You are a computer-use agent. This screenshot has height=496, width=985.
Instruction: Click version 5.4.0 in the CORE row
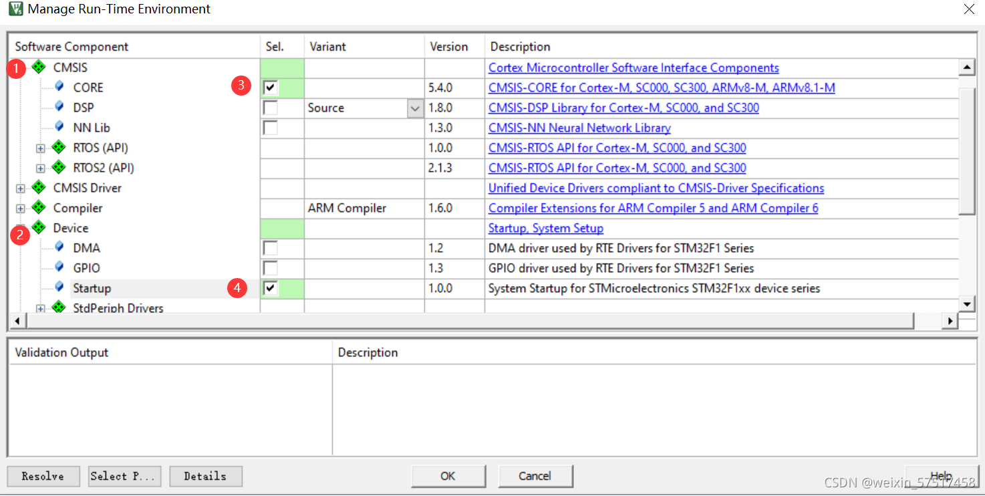[x=440, y=88]
